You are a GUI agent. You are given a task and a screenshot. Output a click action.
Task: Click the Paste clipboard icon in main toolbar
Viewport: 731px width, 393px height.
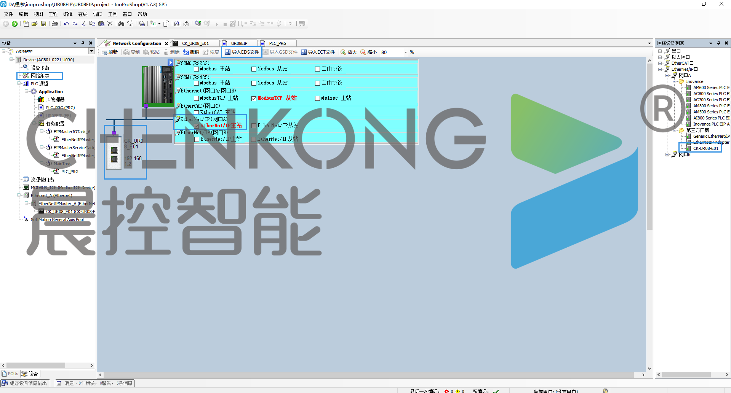pyautogui.click(x=101, y=24)
